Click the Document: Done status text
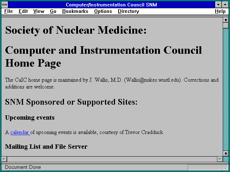Image resolution: width=230 pixels, height=172 pixels. pyautogui.click(x=23, y=167)
